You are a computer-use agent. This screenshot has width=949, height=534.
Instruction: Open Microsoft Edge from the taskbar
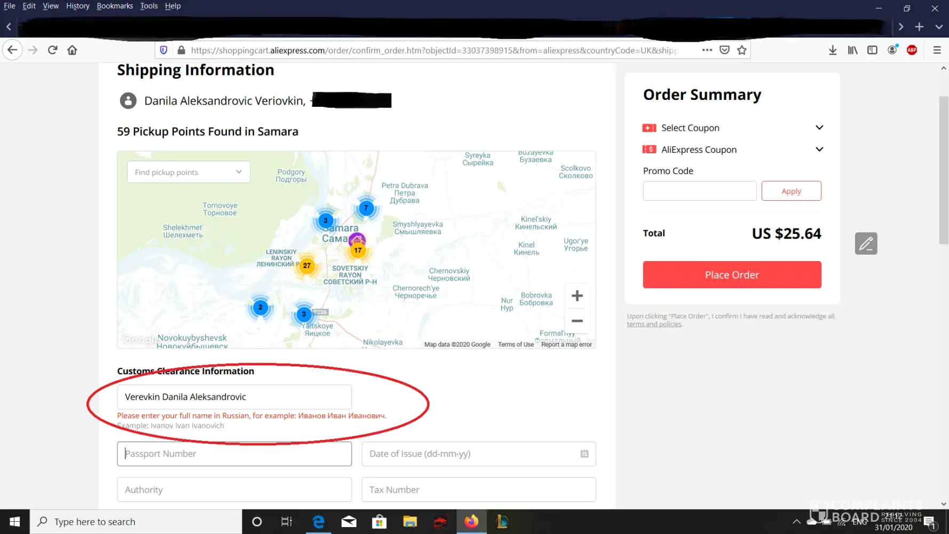319,522
